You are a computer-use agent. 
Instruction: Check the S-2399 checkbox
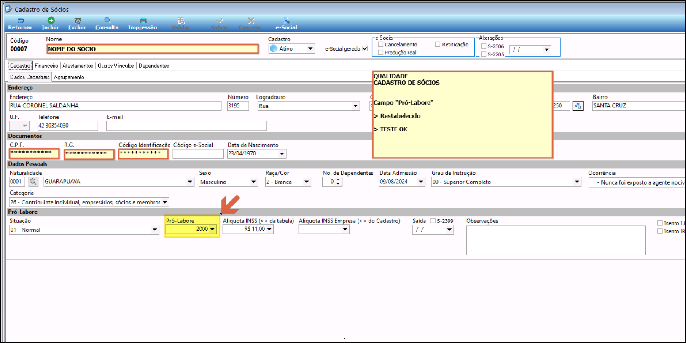point(433,221)
